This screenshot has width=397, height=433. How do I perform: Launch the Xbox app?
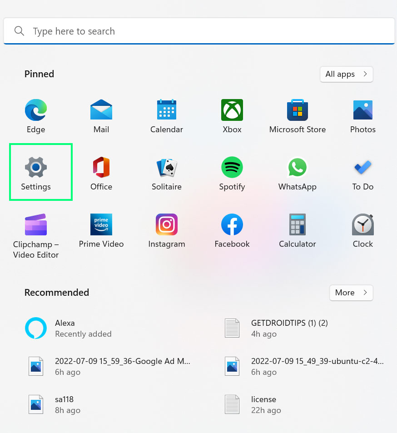click(x=232, y=116)
